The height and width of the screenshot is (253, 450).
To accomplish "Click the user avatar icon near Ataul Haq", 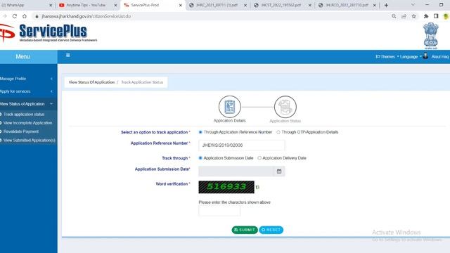I will coord(425,56).
